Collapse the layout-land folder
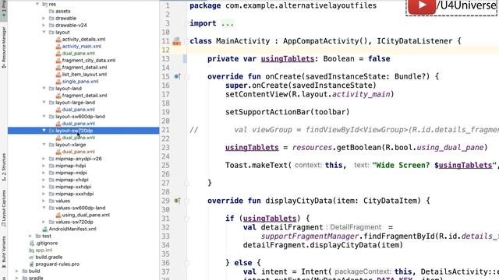The height and width of the screenshot is (280, 499). point(44,88)
